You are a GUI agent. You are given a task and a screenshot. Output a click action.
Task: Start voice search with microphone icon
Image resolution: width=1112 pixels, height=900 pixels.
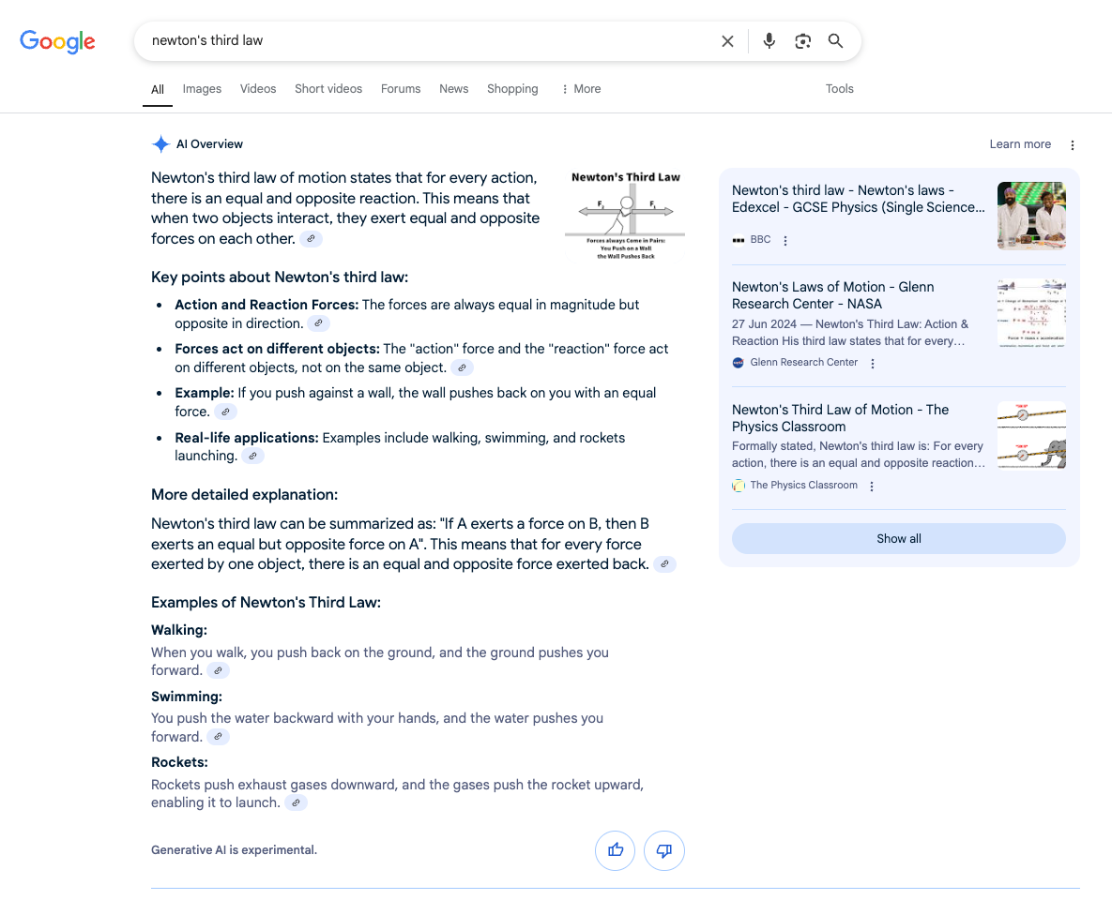pos(769,41)
